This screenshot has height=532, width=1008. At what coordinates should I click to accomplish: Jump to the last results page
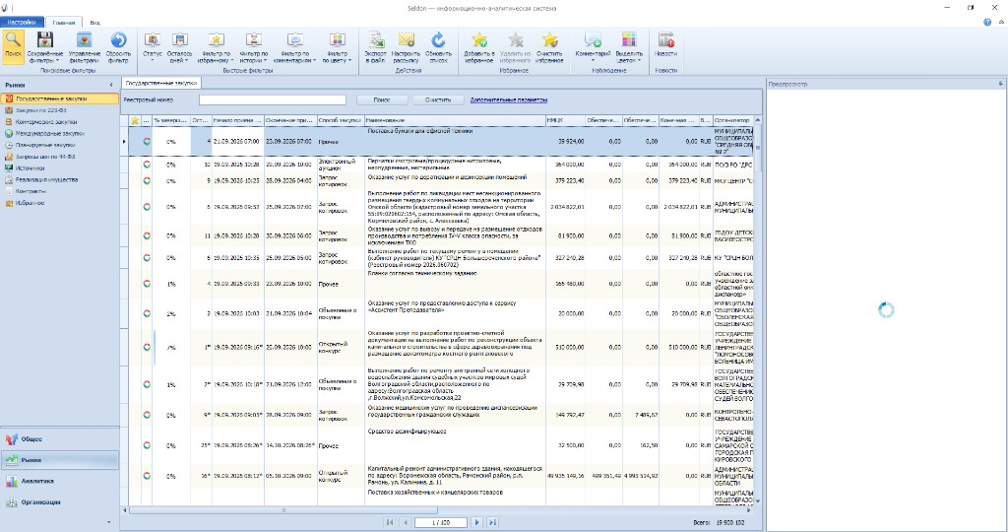tap(492, 522)
